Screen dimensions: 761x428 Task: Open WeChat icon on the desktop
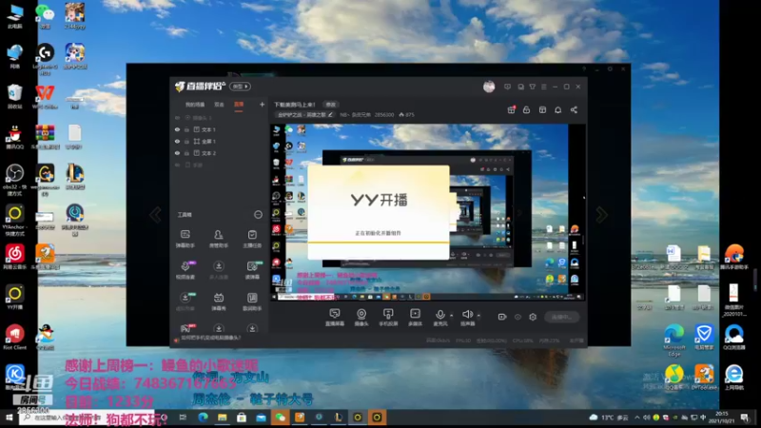click(45, 15)
